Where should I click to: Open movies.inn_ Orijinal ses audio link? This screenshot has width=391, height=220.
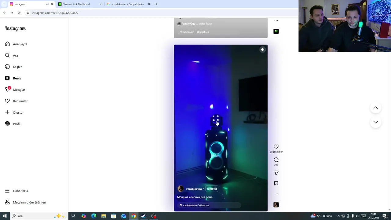tap(194, 32)
